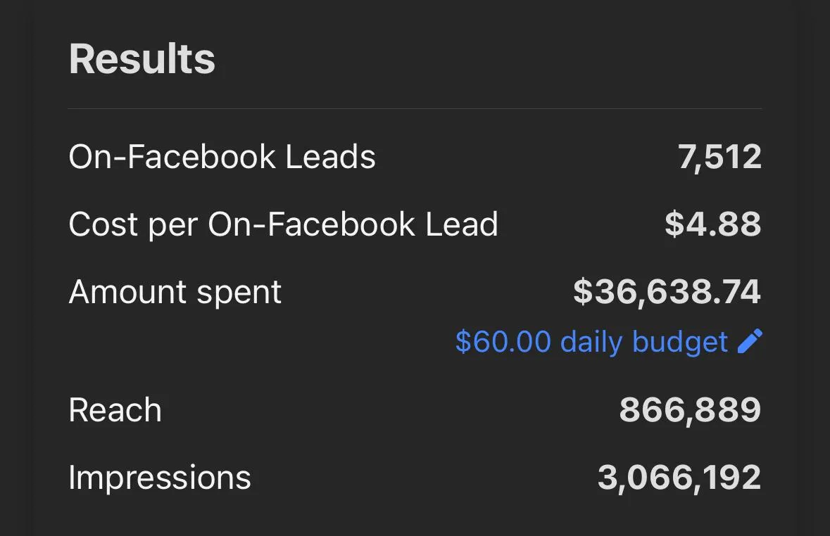Screen dimensions: 830x536
Task: Open the $60.00 daily budget link
Action: pos(591,342)
